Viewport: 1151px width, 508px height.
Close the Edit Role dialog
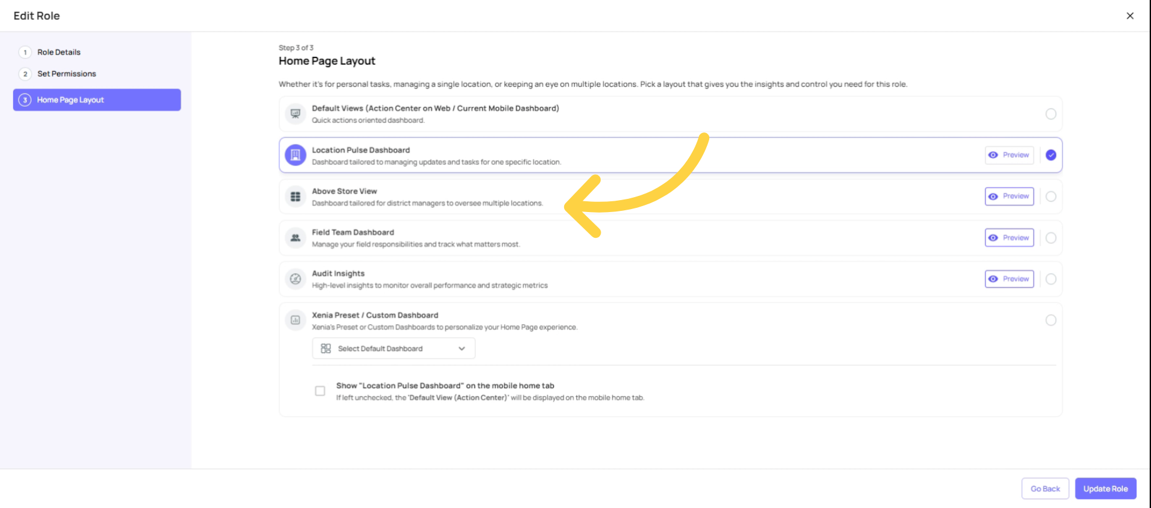[1130, 16]
